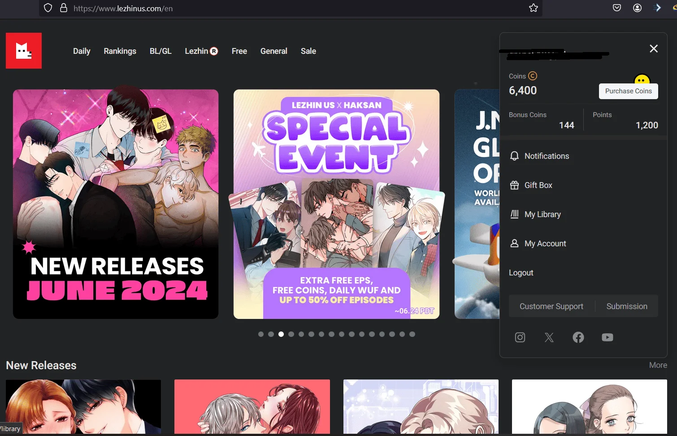Click the Points value 1,200
Viewport: 677px width, 436px height.
click(647, 125)
